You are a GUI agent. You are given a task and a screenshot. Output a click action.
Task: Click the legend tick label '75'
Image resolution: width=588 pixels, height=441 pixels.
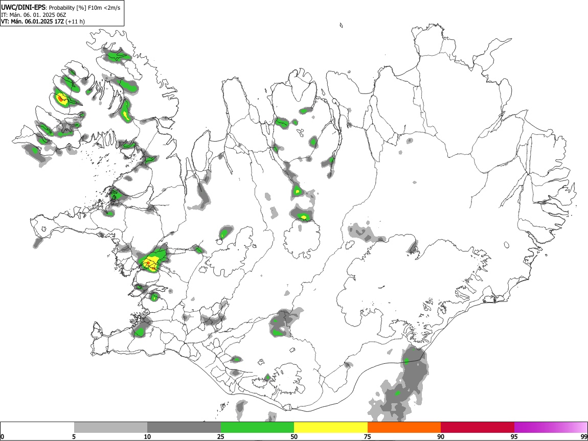coord(368,437)
